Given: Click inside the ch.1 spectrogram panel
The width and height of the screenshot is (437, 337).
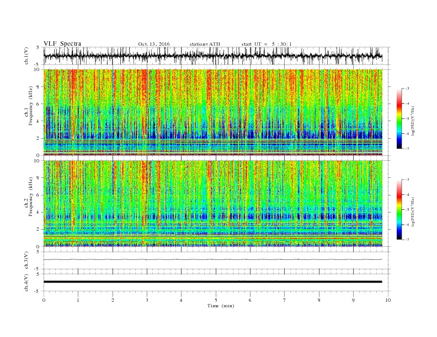Looking at the screenshot, I should click(x=213, y=112).
